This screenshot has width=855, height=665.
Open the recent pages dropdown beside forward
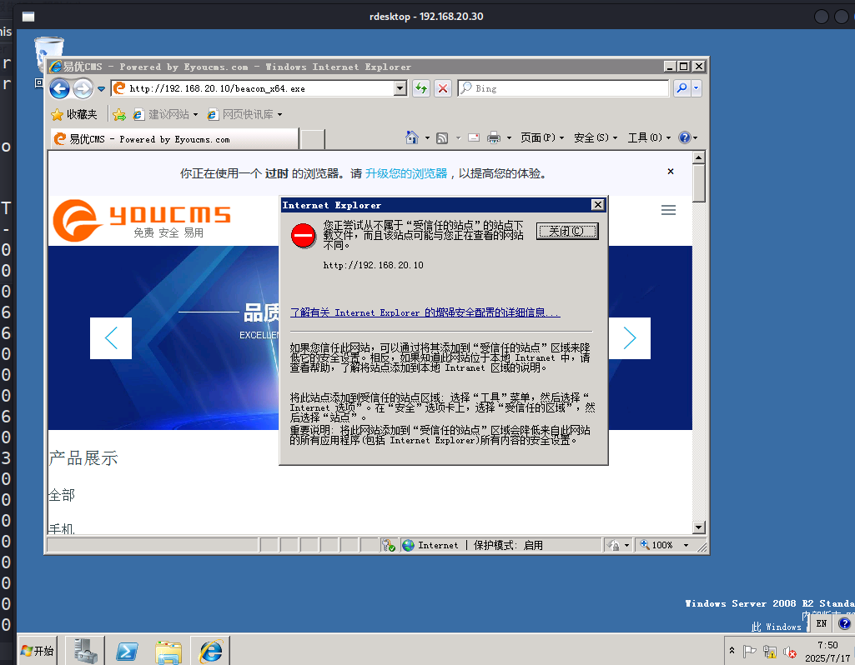click(102, 89)
